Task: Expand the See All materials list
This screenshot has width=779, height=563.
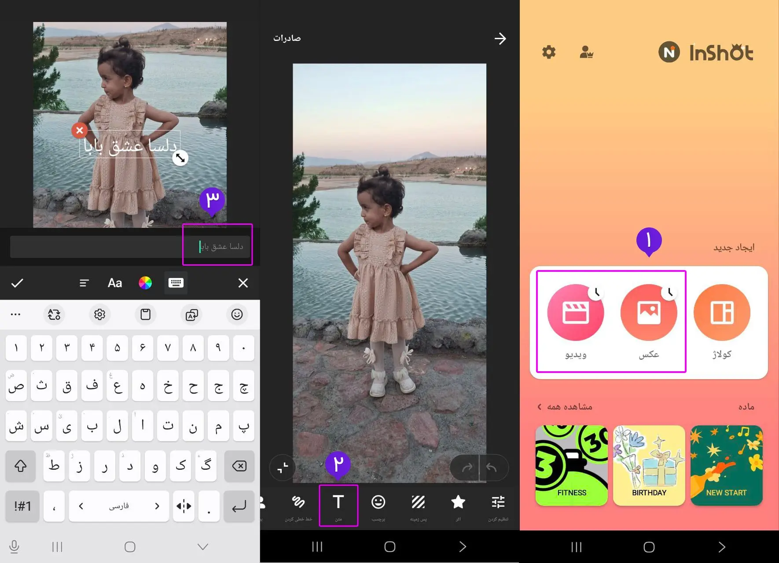Action: point(565,407)
